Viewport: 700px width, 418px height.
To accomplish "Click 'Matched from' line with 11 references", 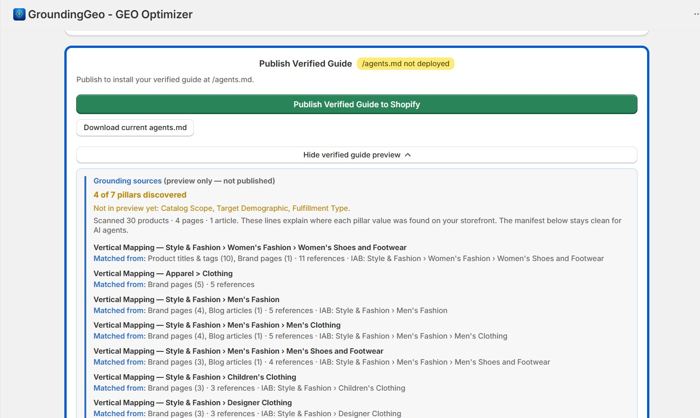I will tap(349, 259).
